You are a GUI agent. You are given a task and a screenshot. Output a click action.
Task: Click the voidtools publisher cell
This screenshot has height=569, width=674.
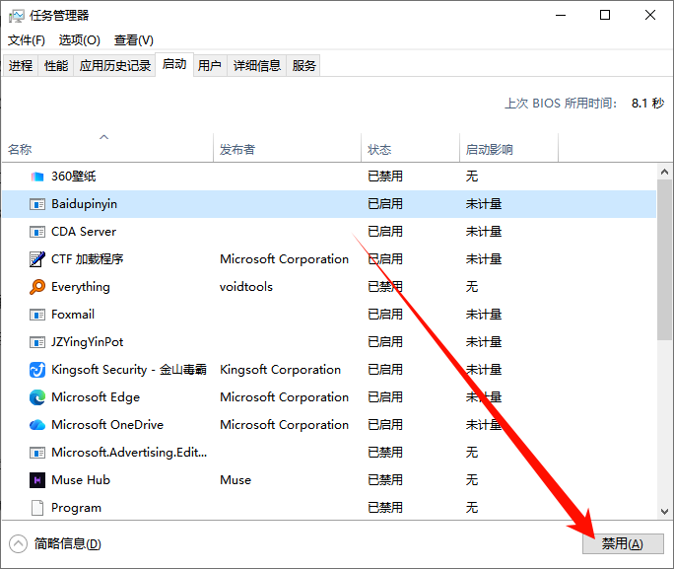click(246, 287)
